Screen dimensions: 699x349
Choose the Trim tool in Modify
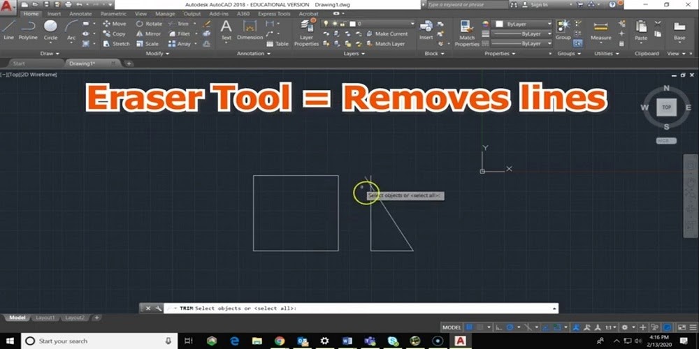[182, 24]
